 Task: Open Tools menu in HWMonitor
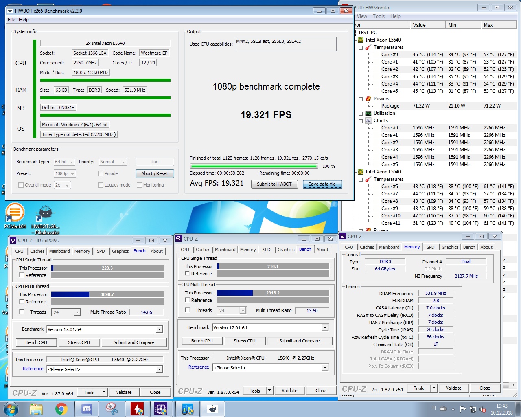coord(379,16)
